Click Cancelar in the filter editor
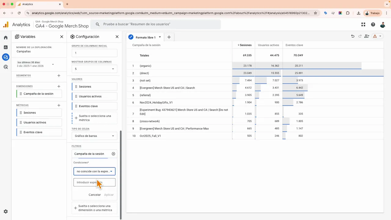 click(95, 195)
